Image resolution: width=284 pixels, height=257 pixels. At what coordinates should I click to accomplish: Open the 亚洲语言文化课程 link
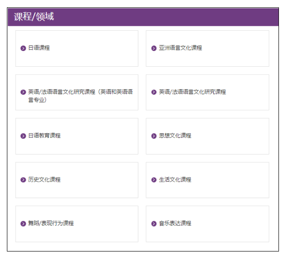181,48
